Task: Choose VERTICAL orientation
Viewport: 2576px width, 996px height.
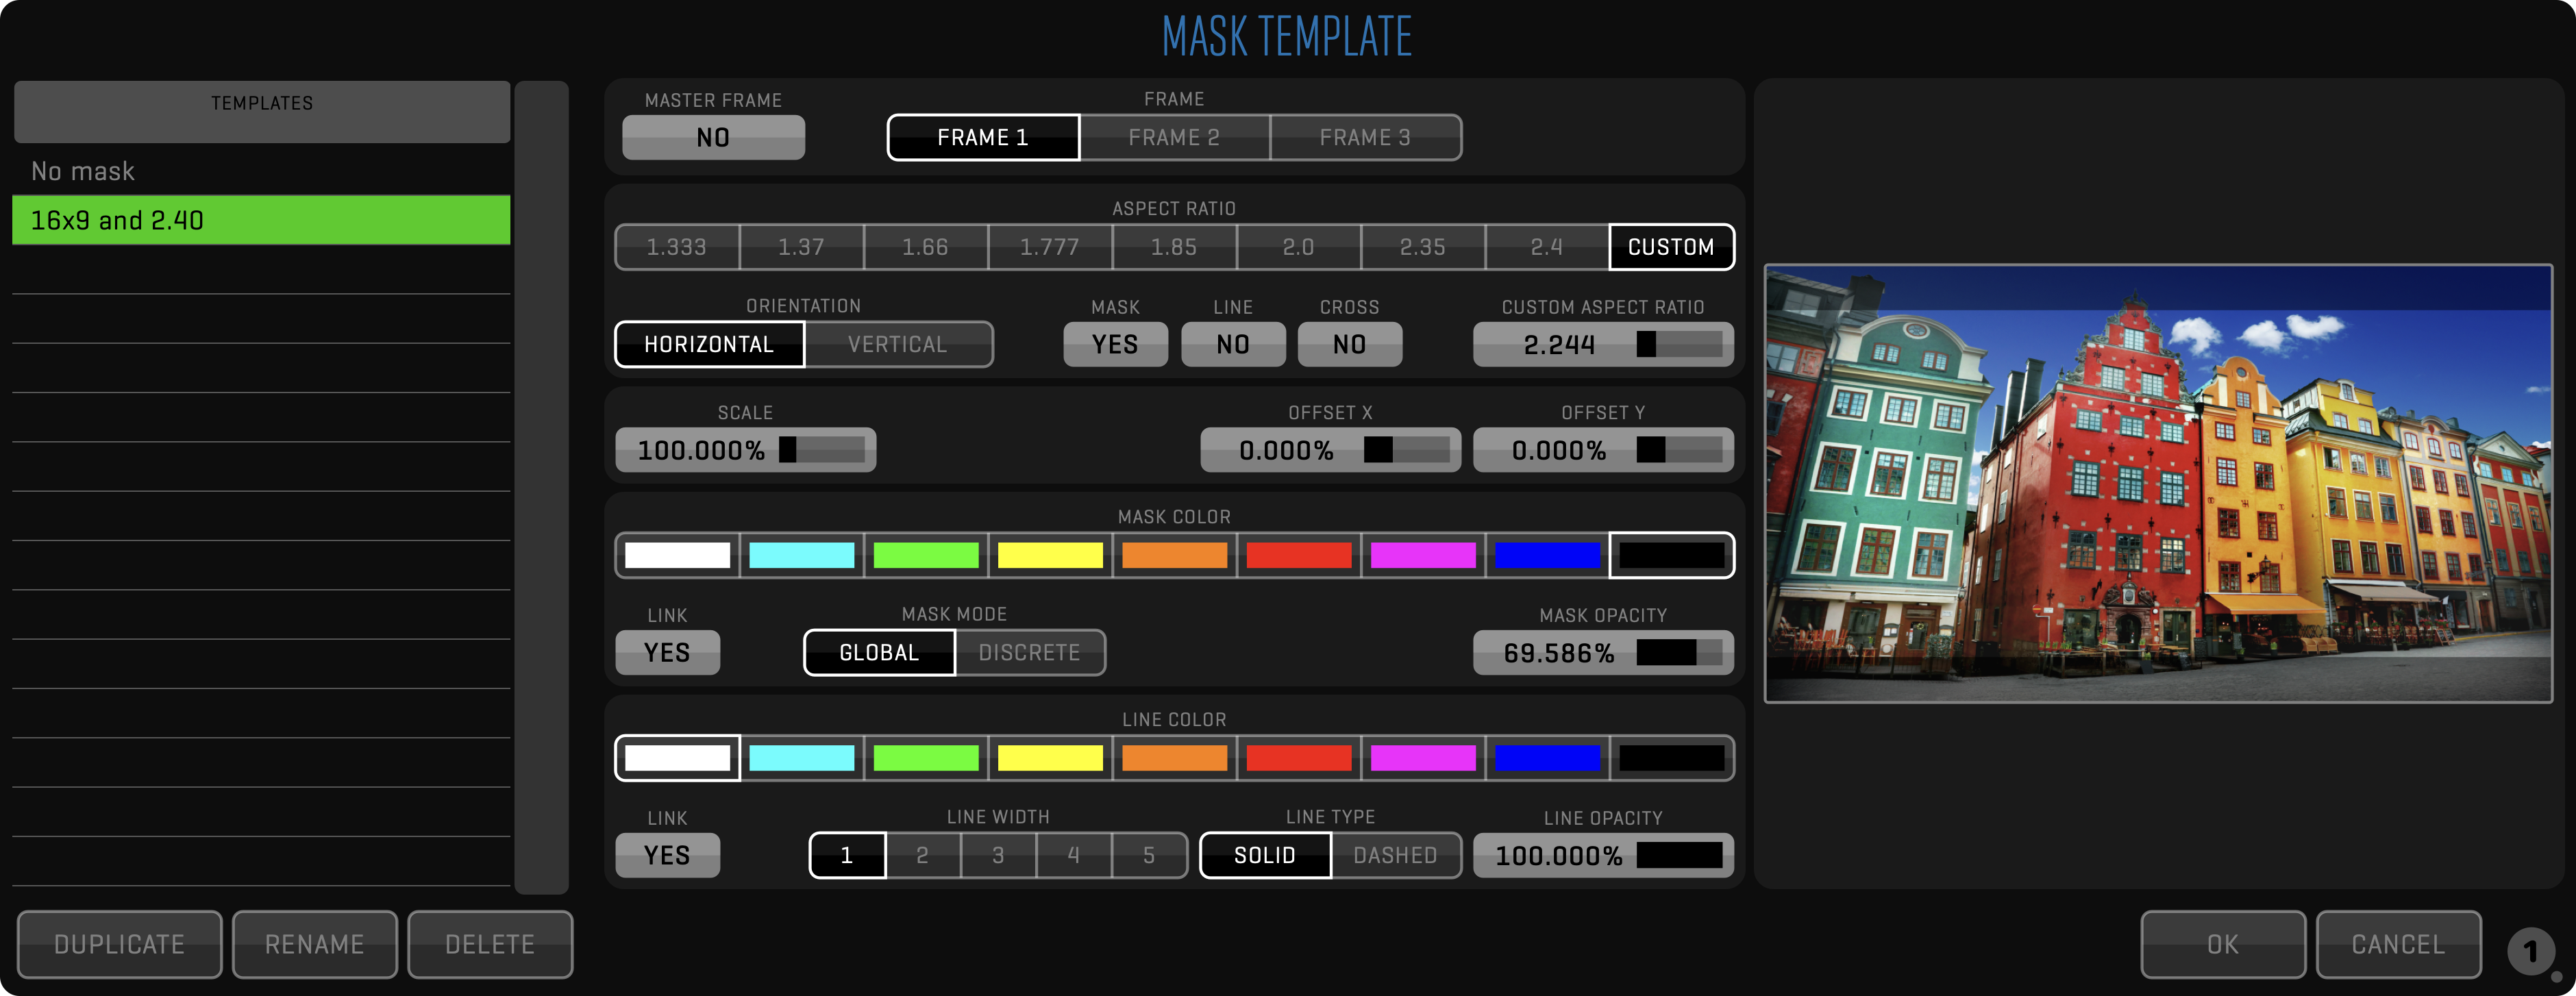Action: 897,344
